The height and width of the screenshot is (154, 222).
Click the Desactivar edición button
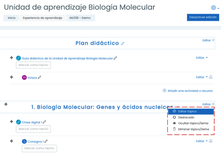[x=203, y=17]
